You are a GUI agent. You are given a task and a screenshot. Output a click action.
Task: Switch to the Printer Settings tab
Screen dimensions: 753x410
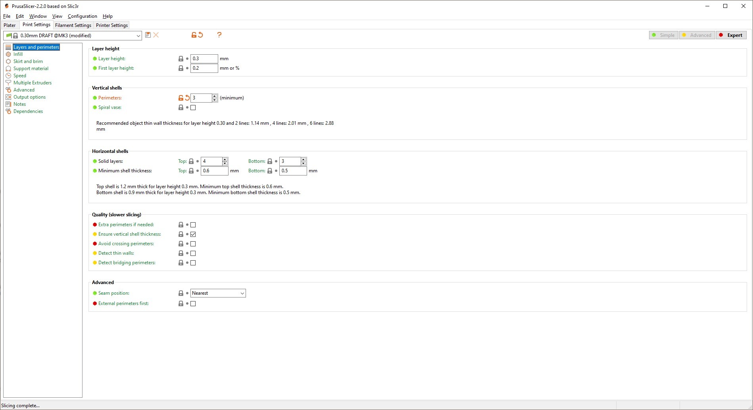pos(112,25)
